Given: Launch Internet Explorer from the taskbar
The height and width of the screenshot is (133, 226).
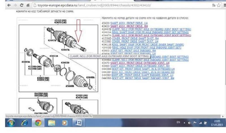Looking at the screenshot, I should coord(25,123).
